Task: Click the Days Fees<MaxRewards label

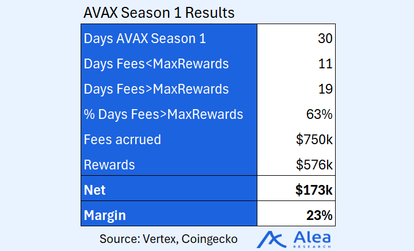Action: point(156,64)
